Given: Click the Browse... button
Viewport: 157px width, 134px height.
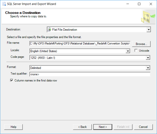Looking at the screenshot, I should 141,44.
